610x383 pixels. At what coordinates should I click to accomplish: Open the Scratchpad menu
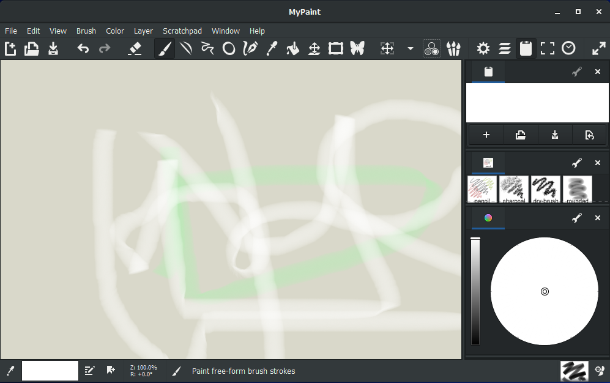point(182,31)
